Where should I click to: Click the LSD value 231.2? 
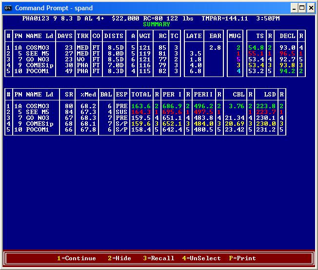[266, 130]
